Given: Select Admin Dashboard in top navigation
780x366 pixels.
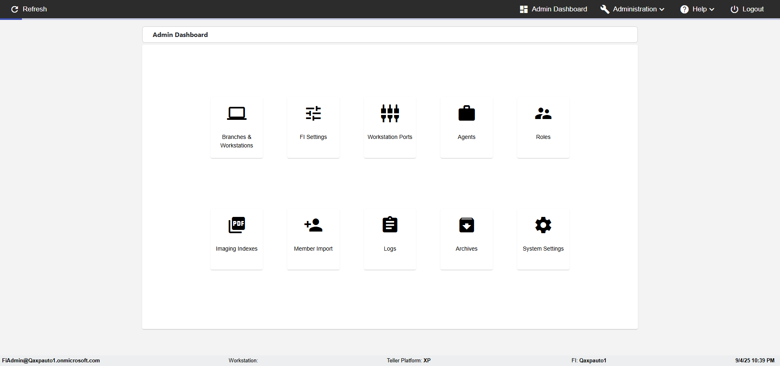Looking at the screenshot, I should [x=559, y=9].
